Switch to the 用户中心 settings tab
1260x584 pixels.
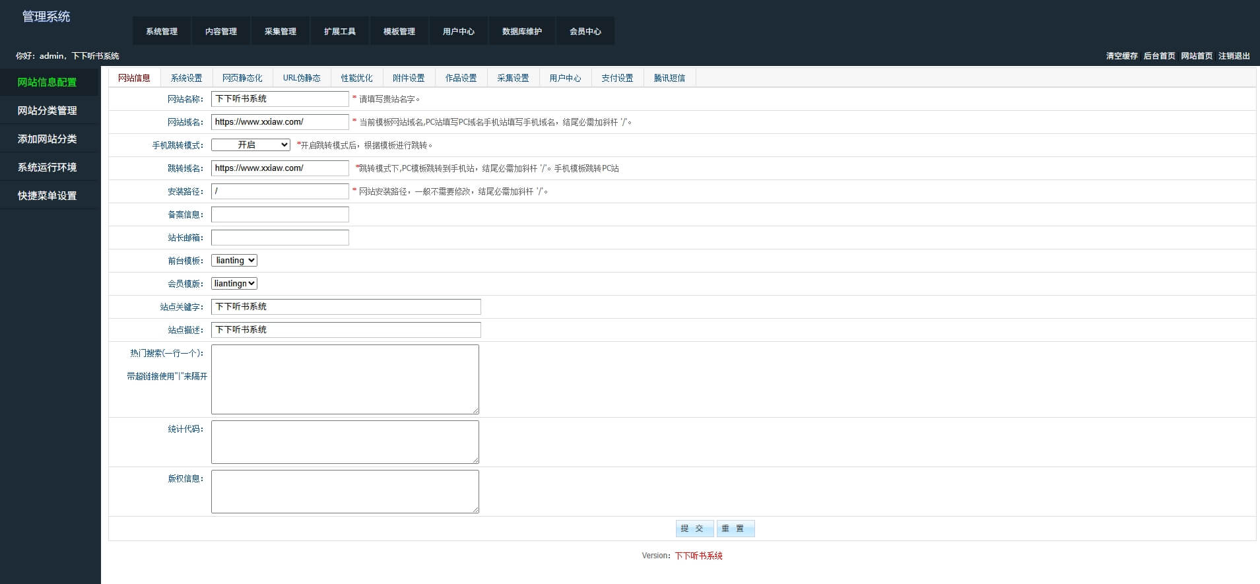(x=566, y=78)
